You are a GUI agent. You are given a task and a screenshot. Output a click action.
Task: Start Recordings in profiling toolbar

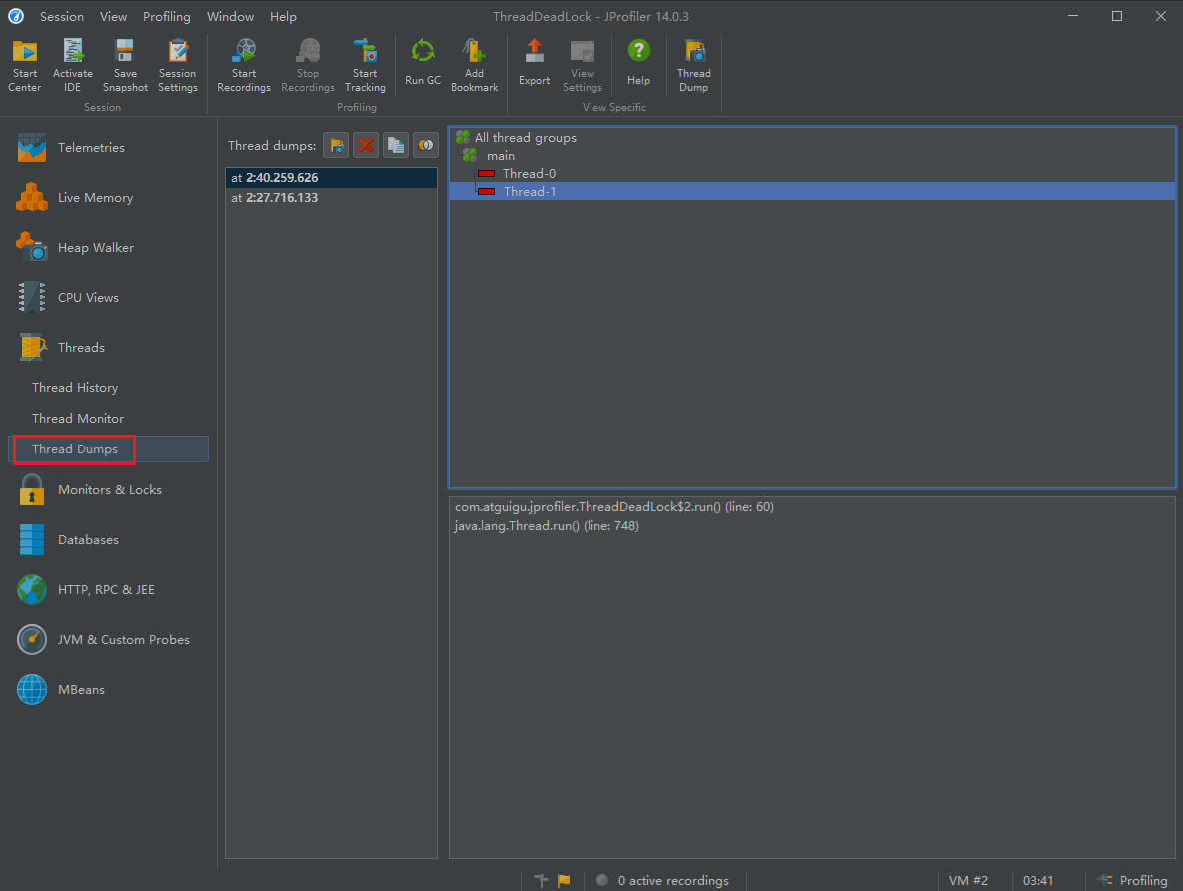pos(244,66)
